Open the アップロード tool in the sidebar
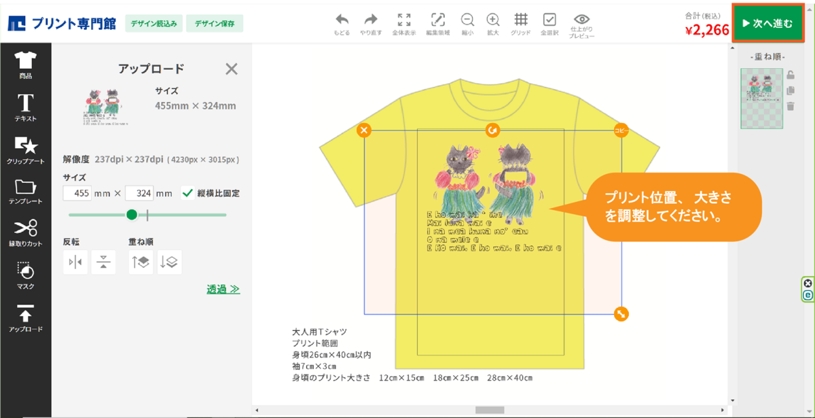Viewport: 815px width, 418px height. (25, 318)
